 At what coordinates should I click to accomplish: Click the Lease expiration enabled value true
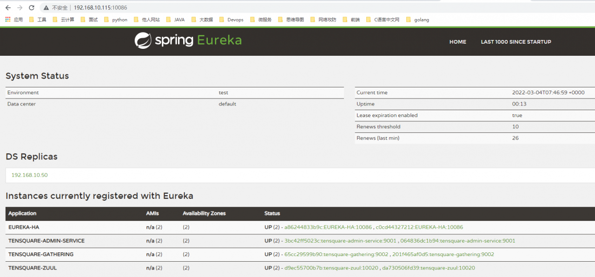[x=517, y=115]
